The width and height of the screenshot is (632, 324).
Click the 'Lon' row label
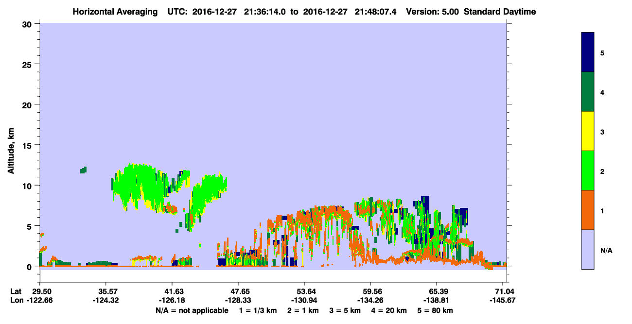click(17, 301)
